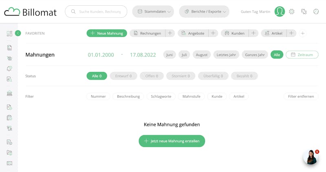Click Jetzt neue Mahnung erstellen
Image resolution: width=326 pixels, height=172 pixels.
172,141
